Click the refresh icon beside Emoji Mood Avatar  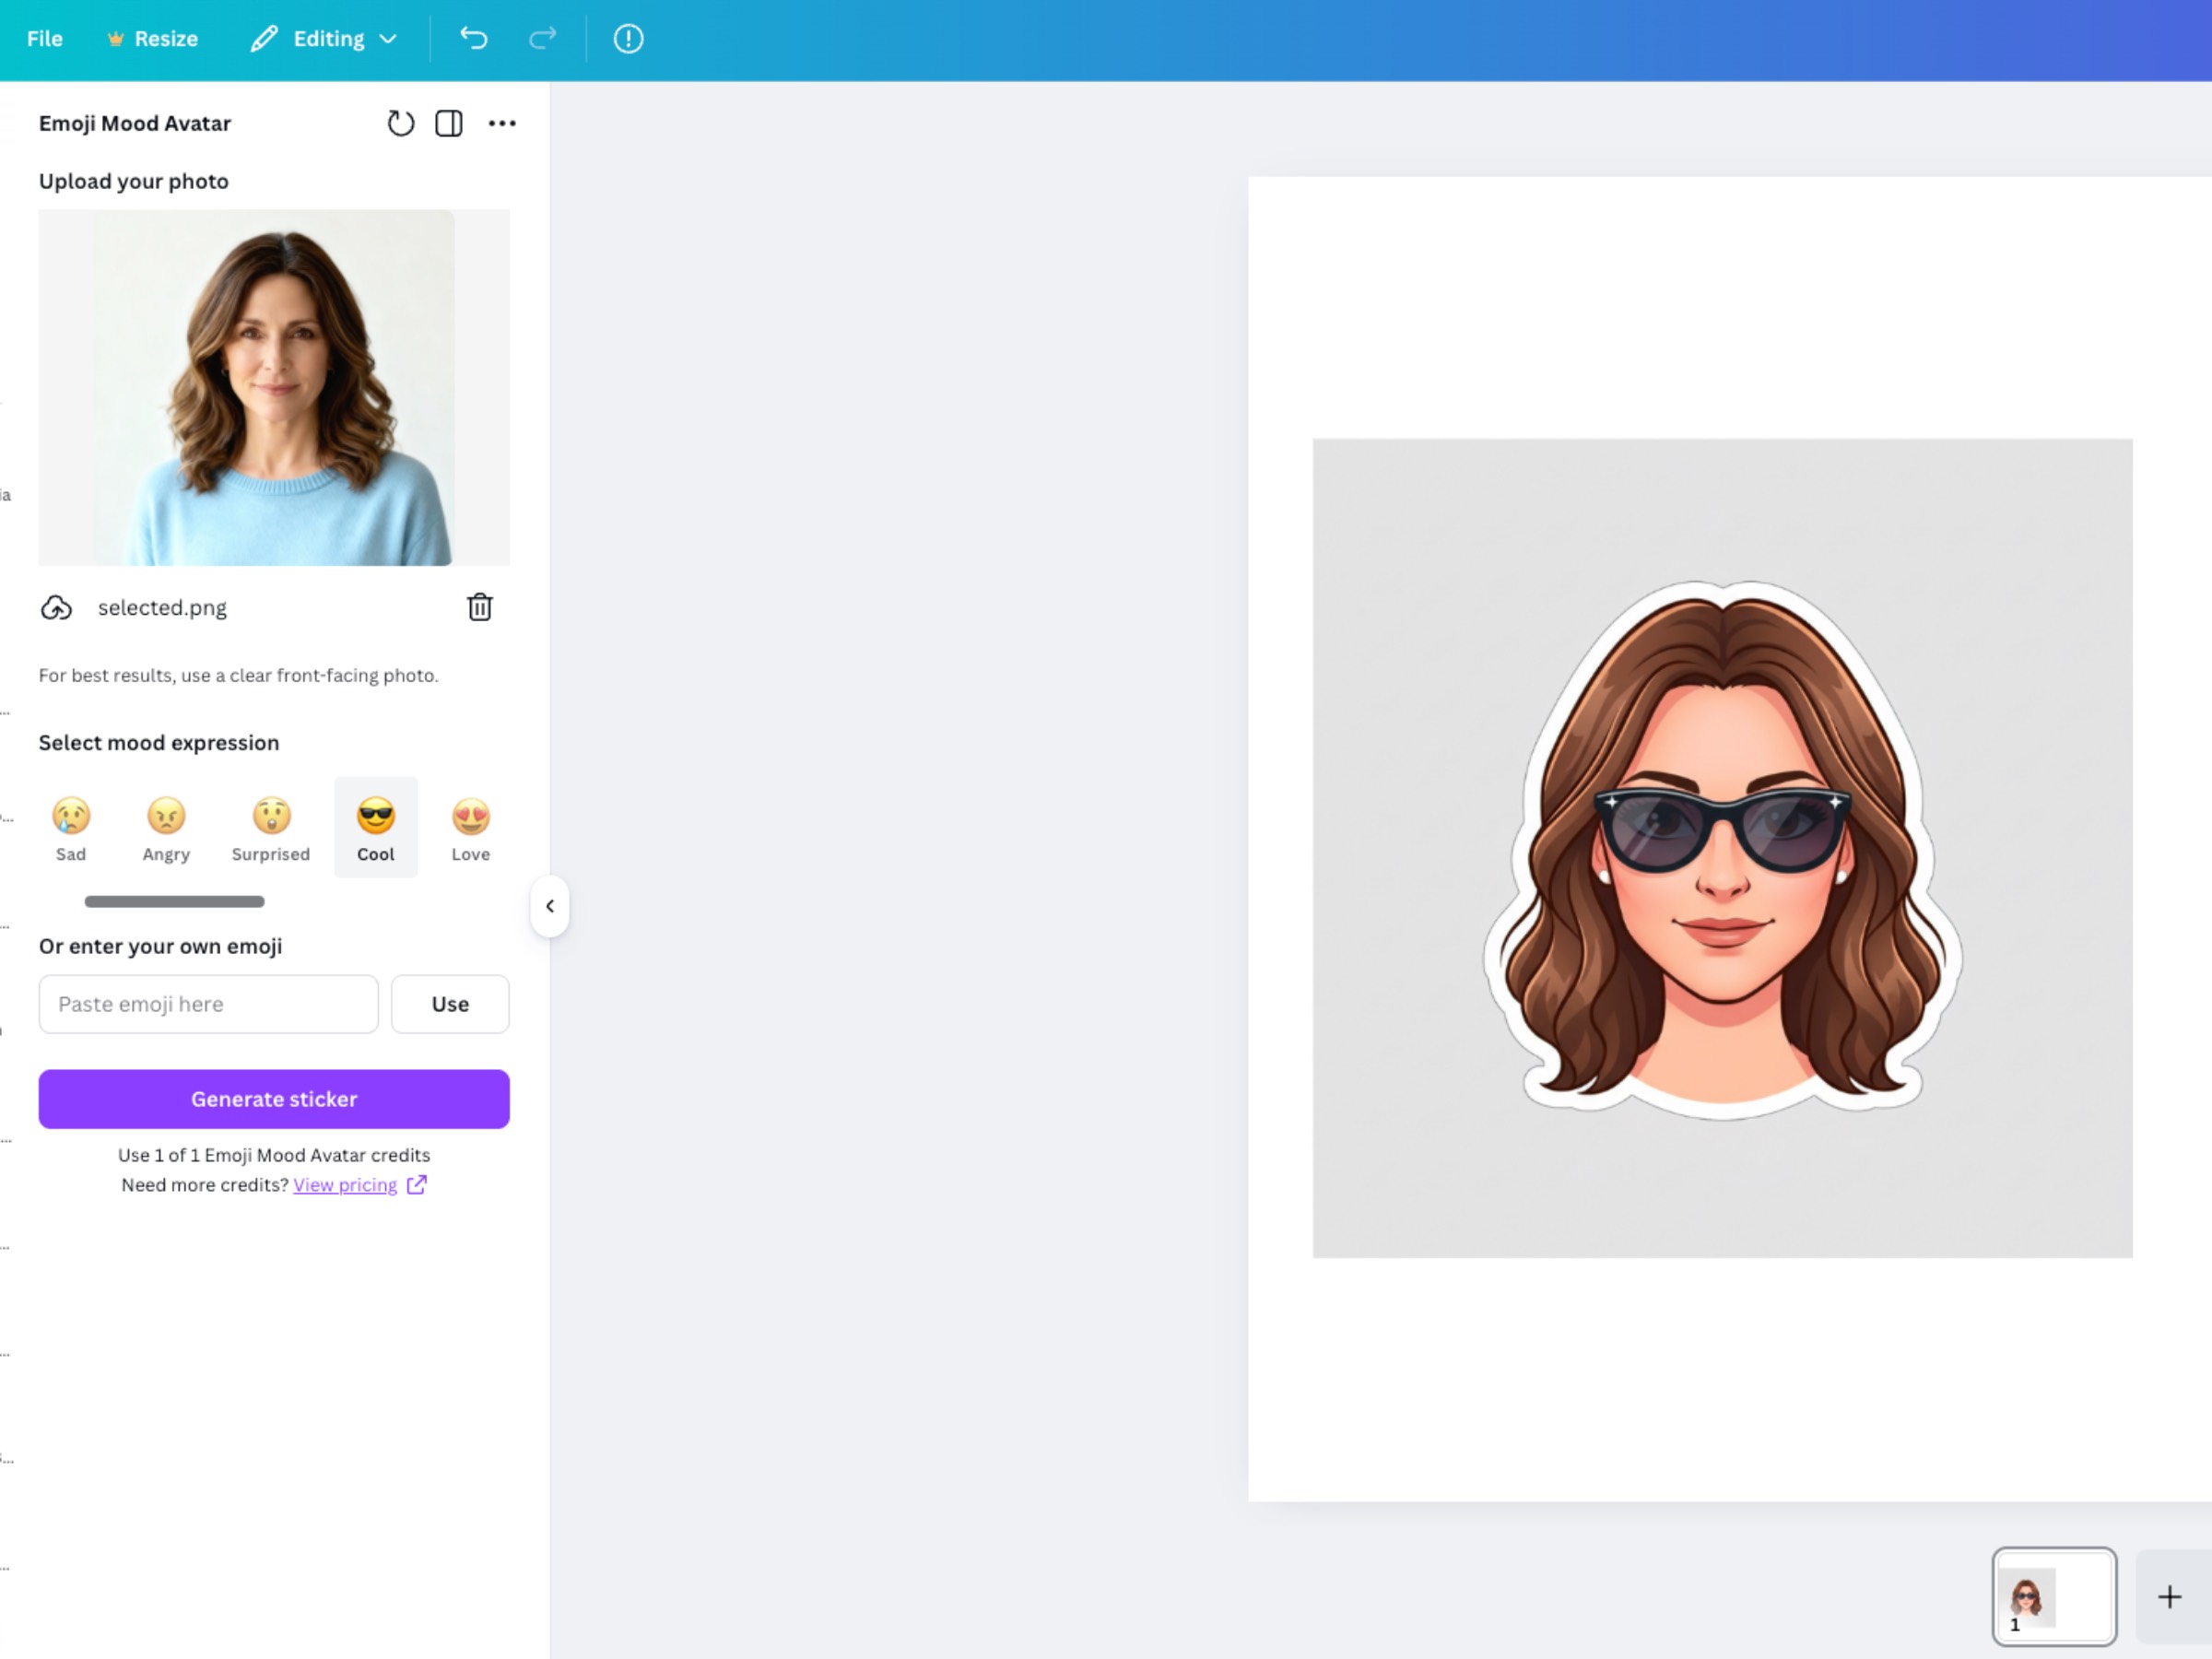coord(401,123)
